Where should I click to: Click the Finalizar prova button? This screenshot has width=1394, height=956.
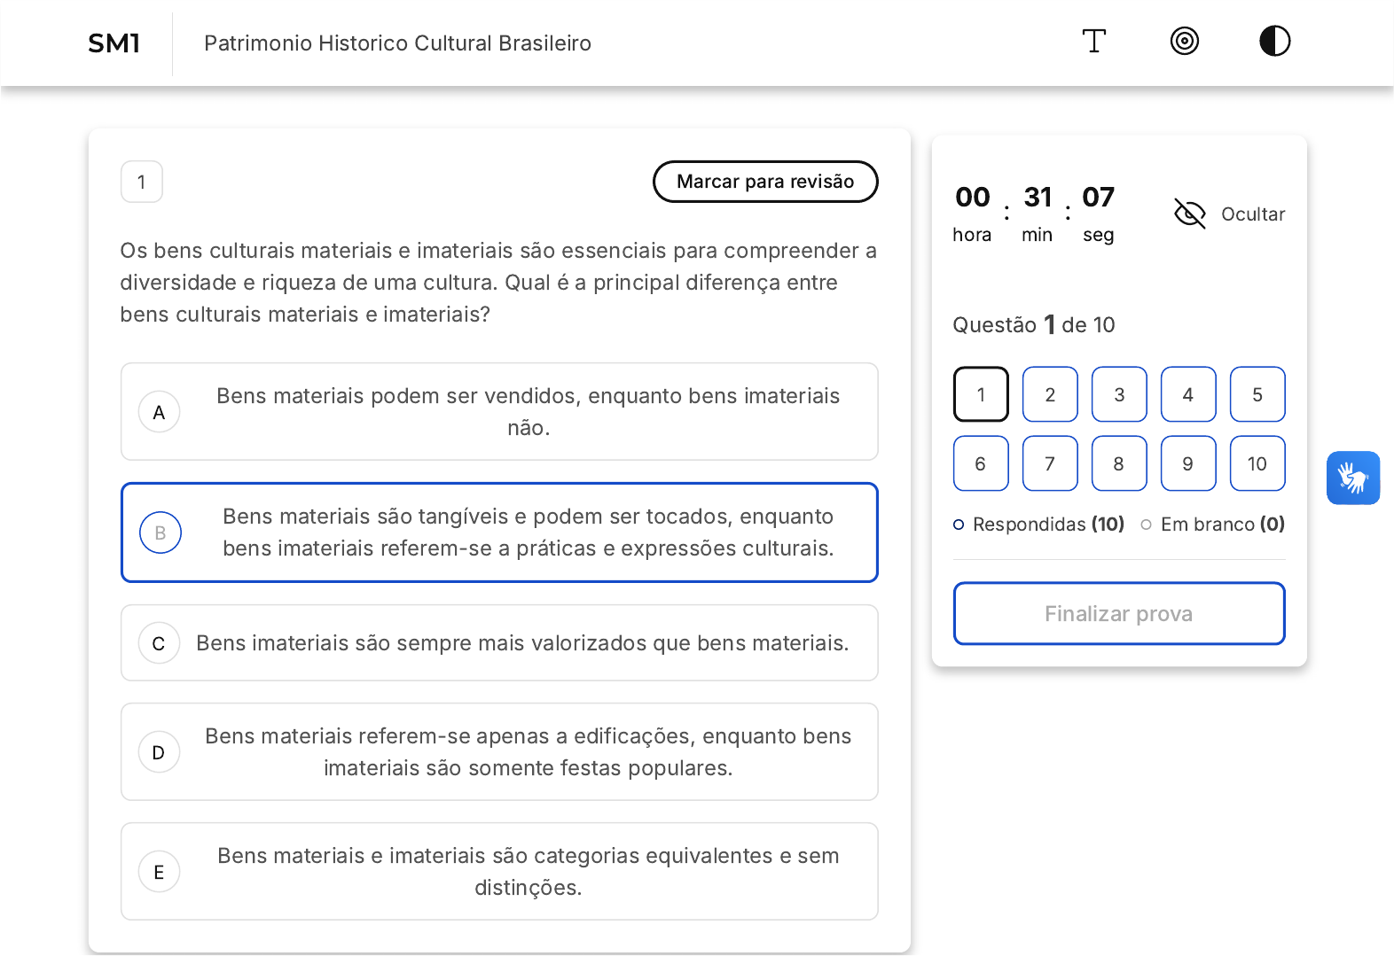point(1118,613)
